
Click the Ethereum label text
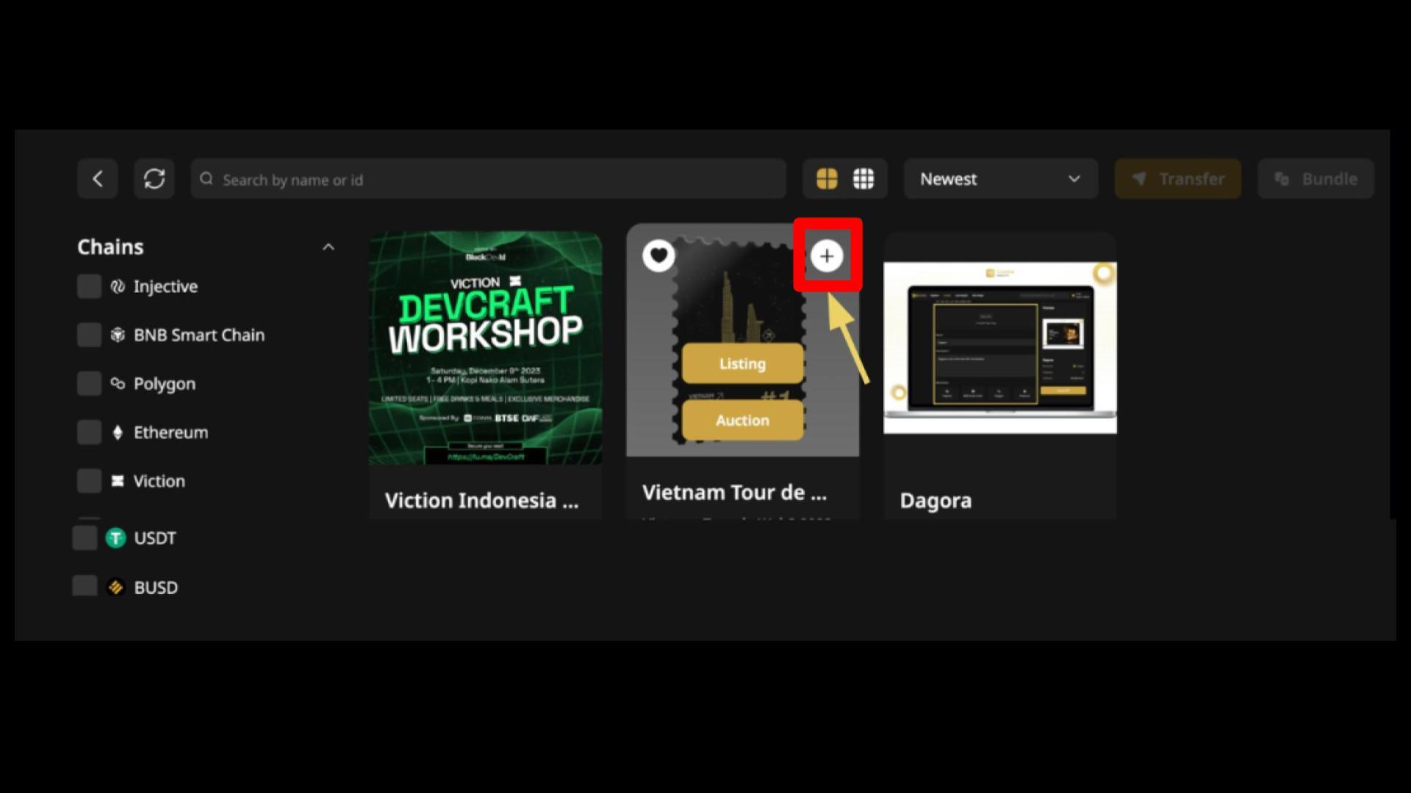pyautogui.click(x=170, y=432)
